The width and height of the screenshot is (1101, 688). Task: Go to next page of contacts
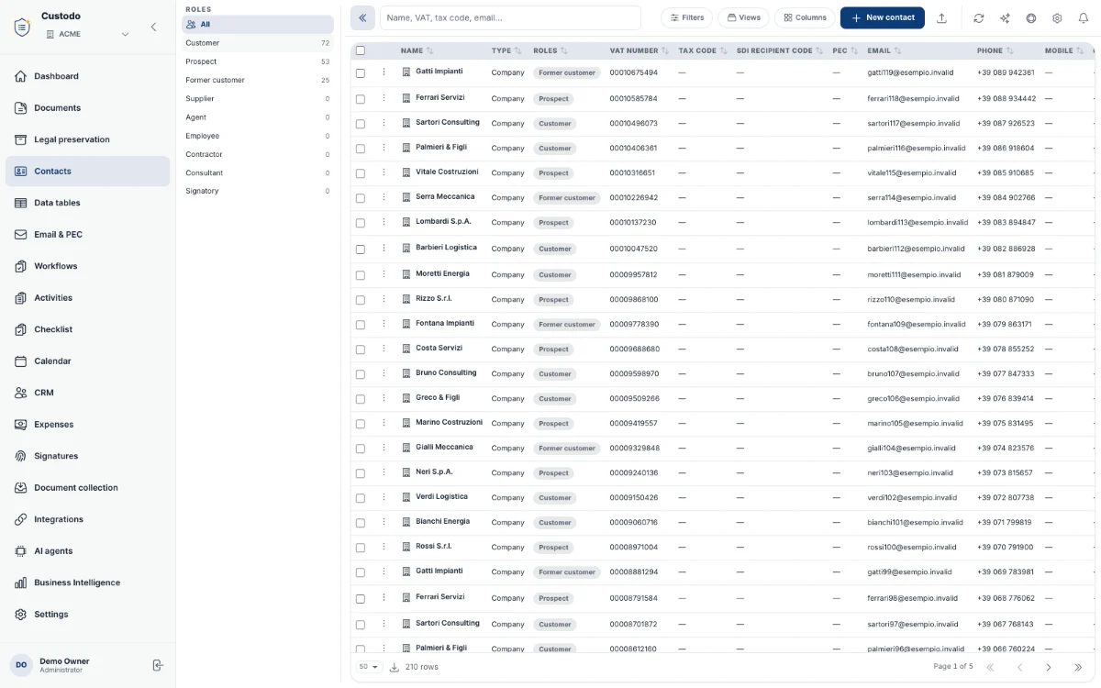point(1049,667)
